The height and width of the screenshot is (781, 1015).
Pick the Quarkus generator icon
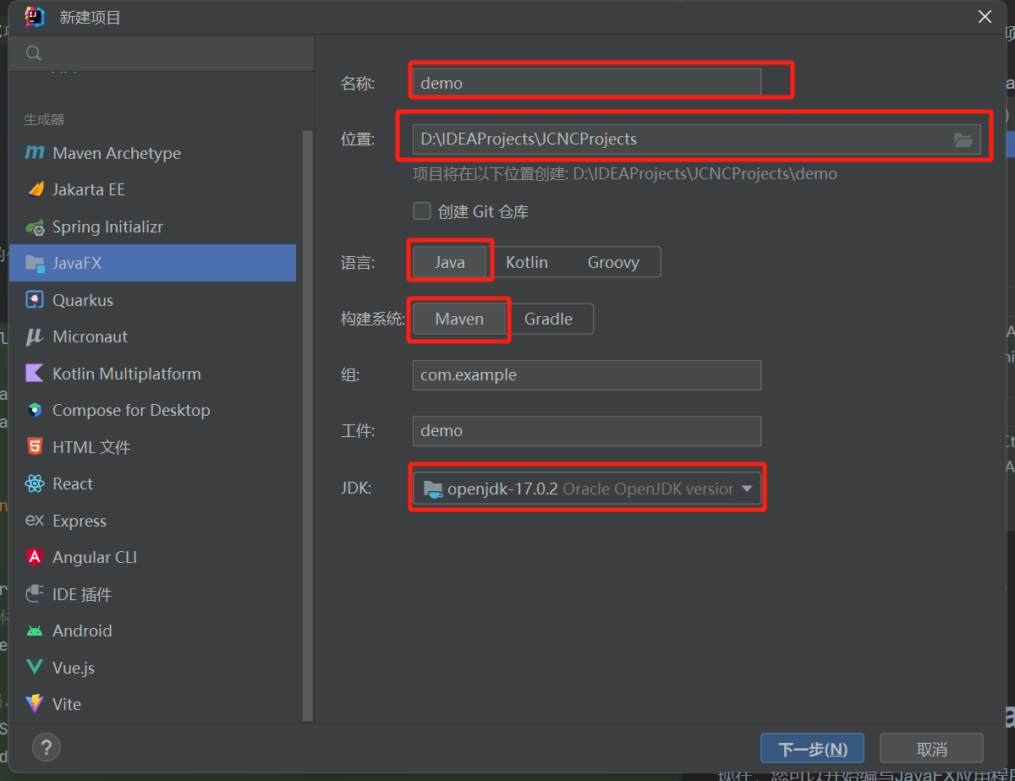[35, 300]
